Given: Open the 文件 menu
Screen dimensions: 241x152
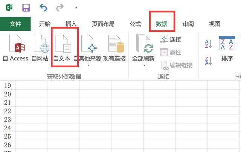Looking at the screenshot, I should pyautogui.click(x=15, y=24).
